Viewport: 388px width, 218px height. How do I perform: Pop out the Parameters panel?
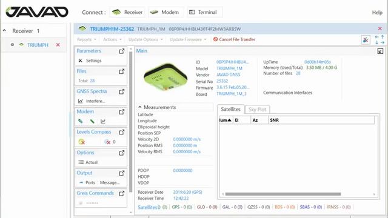121,51
